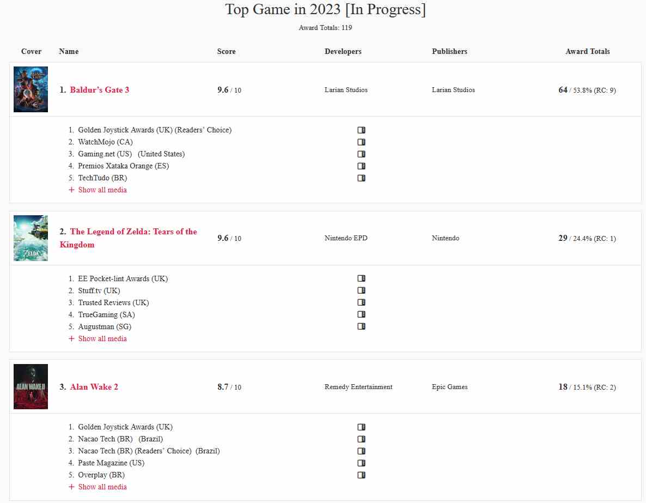
Task: Click the Score column header
Action: (x=226, y=52)
